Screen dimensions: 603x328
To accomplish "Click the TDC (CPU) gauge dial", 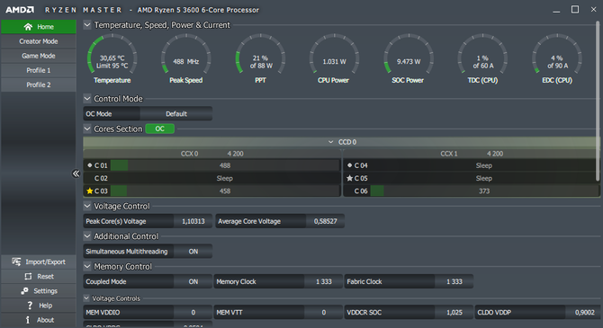I will pyautogui.click(x=482, y=55).
